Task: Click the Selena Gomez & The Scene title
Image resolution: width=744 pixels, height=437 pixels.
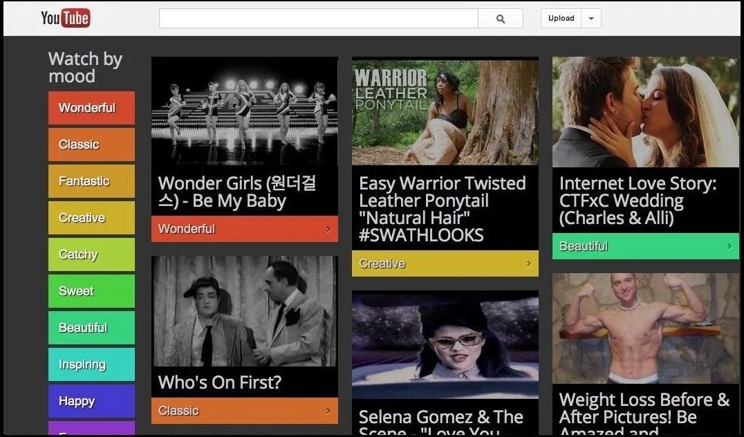Action: [441, 422]
